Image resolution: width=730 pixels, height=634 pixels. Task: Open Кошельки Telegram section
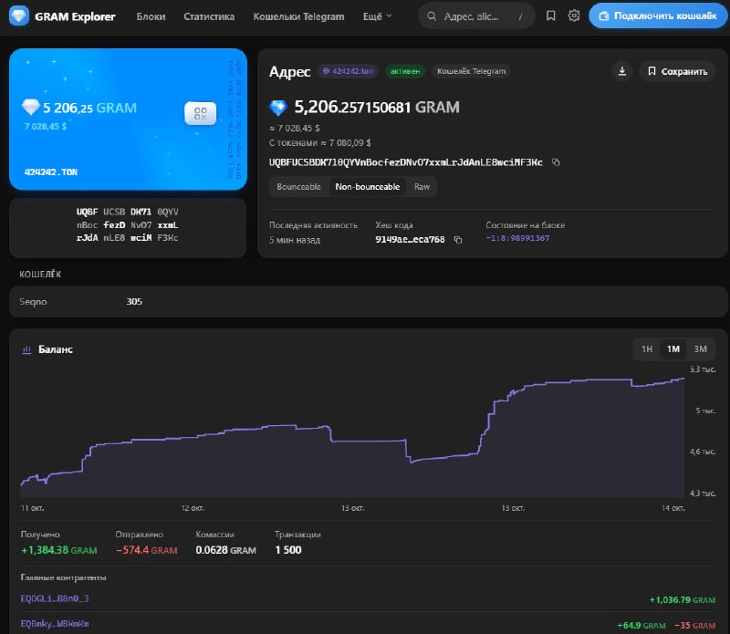[x=299, y=16]
